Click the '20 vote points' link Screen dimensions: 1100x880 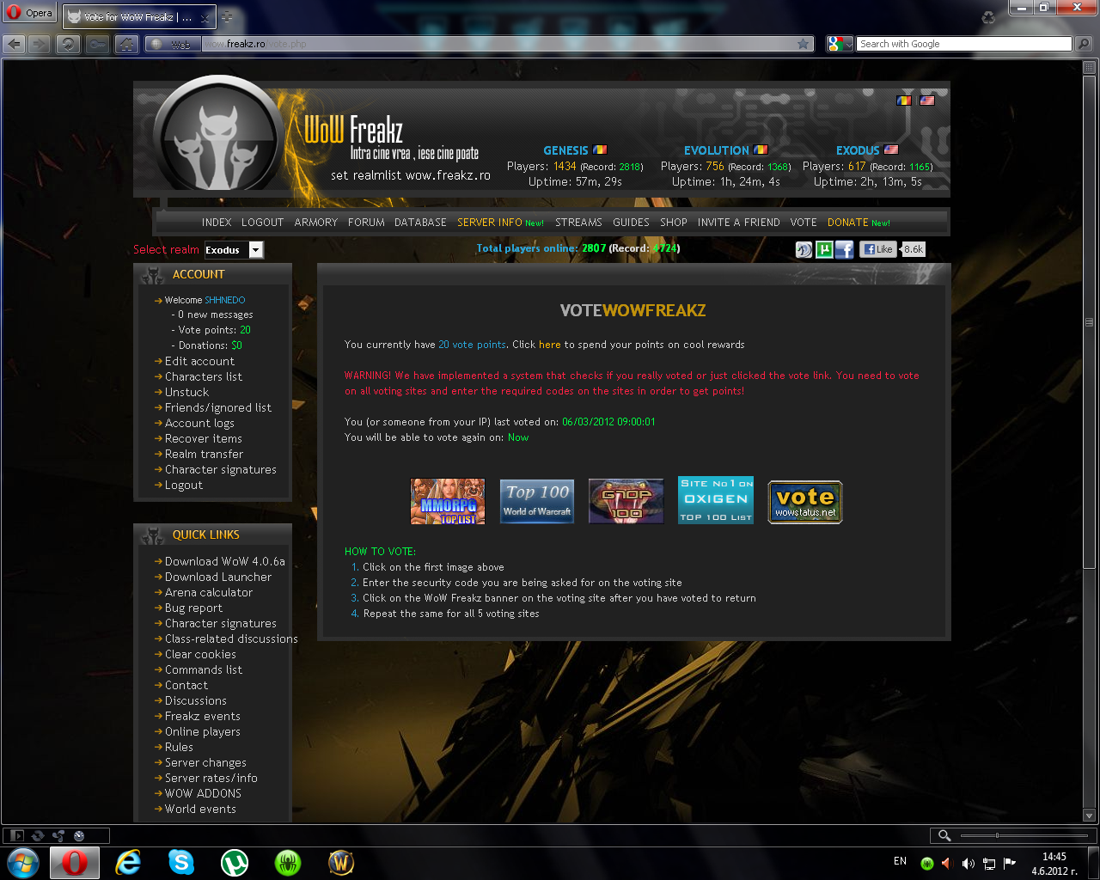point(472,345)
